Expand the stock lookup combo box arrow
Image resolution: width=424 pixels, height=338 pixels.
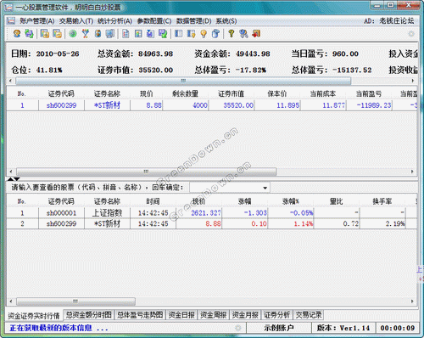click(265, 188)
